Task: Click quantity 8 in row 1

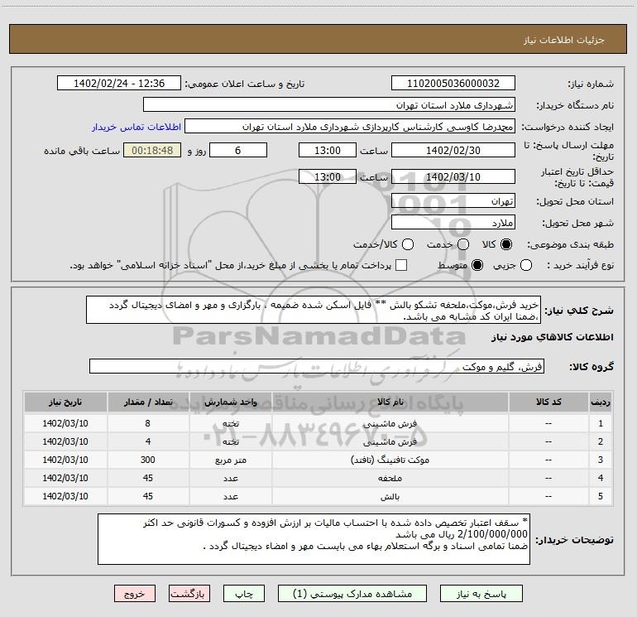Action: pyautogui.click(x=148, y=423)
